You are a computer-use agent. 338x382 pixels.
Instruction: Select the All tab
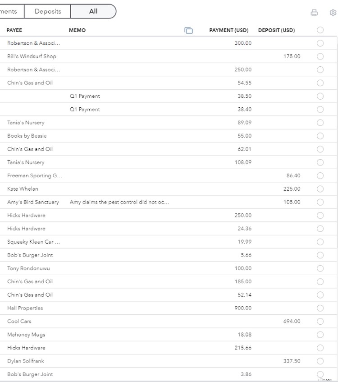tap(93, 11)
